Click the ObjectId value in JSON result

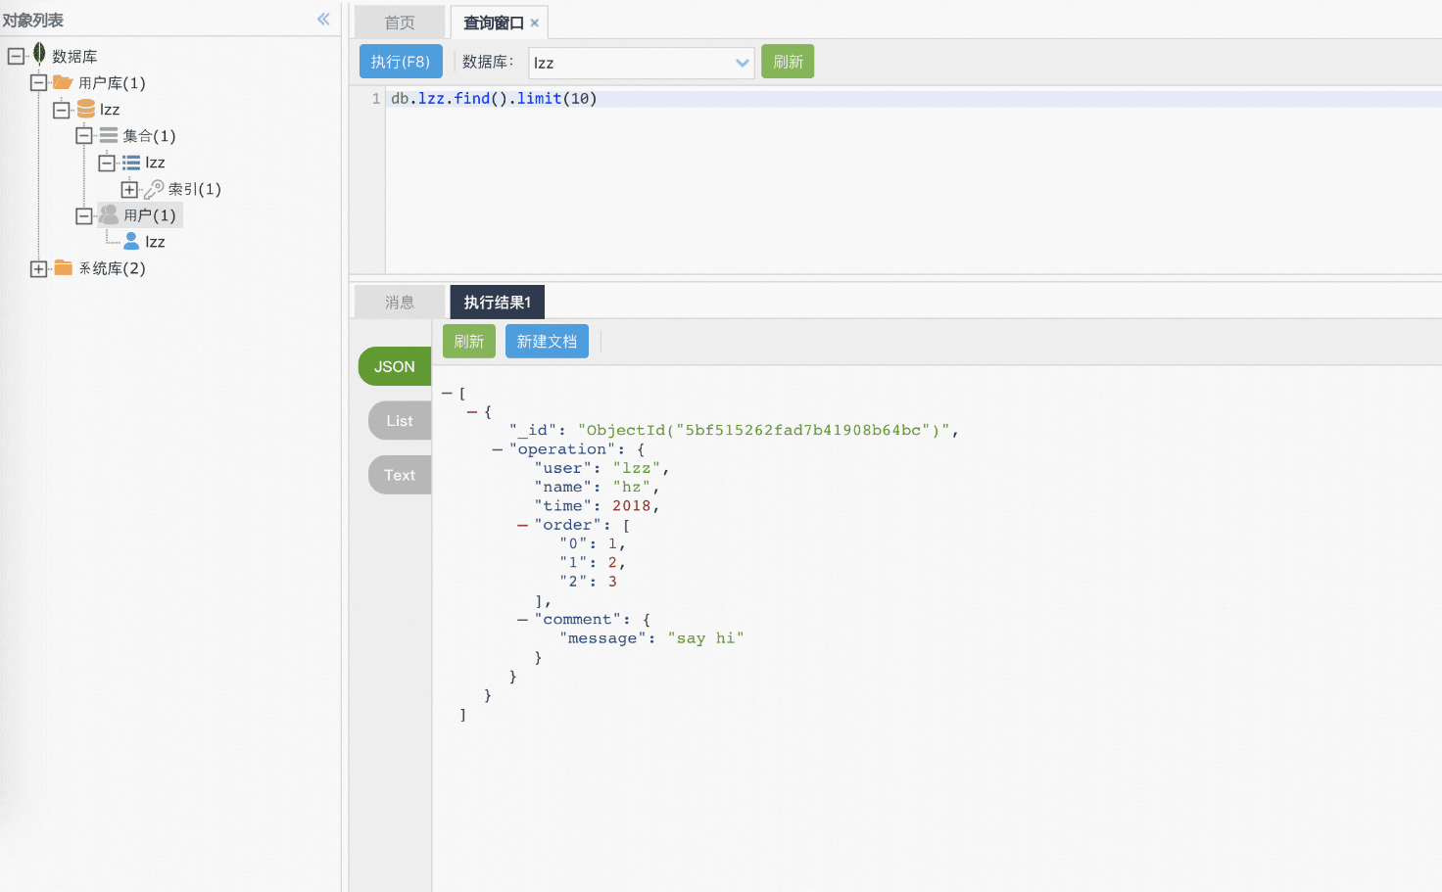tap(763, 430)
